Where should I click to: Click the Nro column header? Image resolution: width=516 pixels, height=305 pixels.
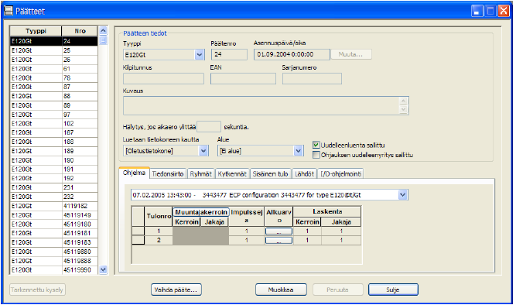point(80,31)
